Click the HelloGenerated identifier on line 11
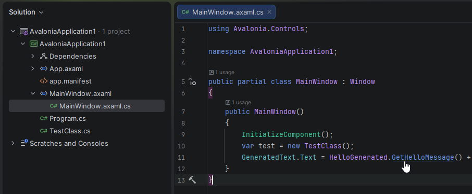 [358, 157]
